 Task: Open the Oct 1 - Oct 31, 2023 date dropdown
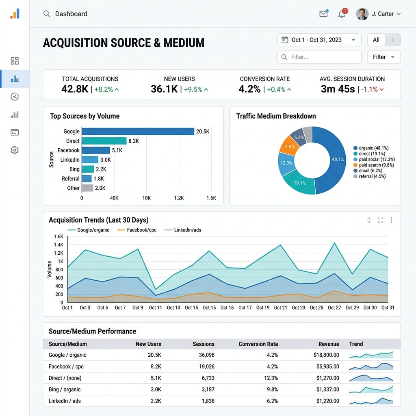[x=319, y=40]
